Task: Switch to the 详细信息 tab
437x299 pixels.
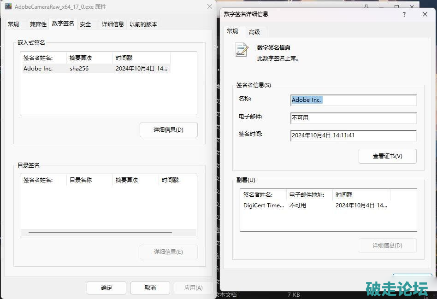Action: coord(113,24)
